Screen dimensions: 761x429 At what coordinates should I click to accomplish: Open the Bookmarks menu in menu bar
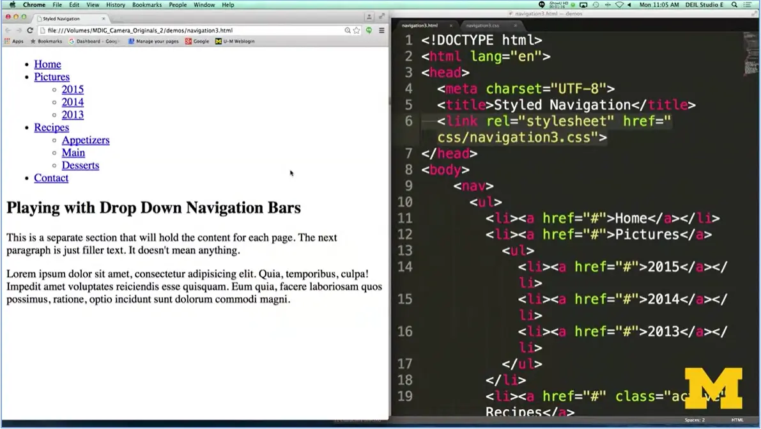point(147,4)
